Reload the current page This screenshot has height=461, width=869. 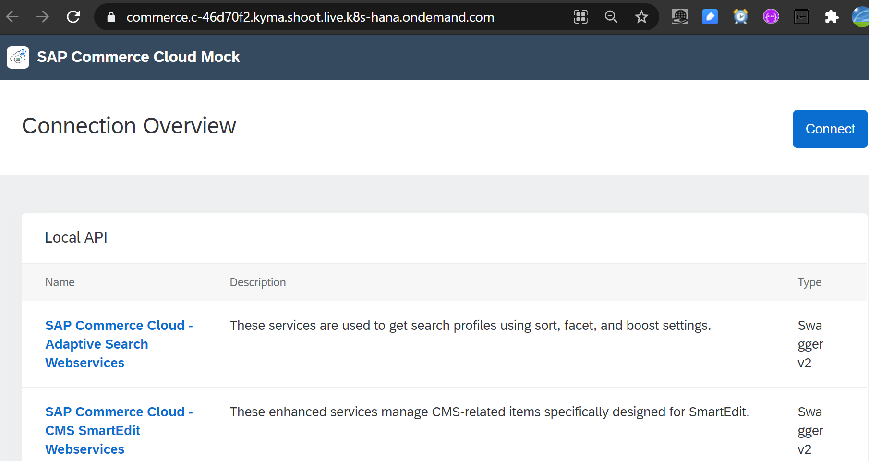click(x=73, y=17)
